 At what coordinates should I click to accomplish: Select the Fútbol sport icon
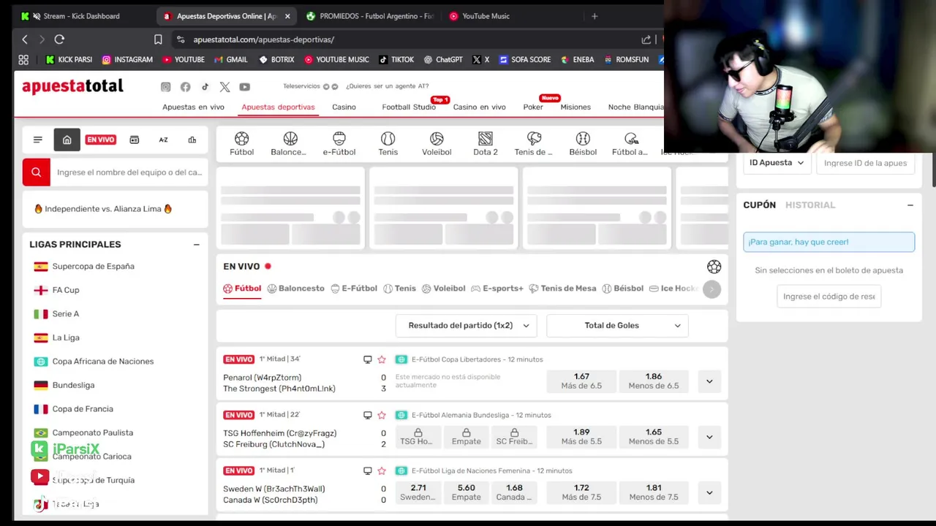coord(241,144)
